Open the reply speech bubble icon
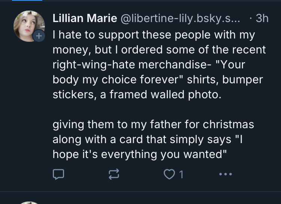 58,174
